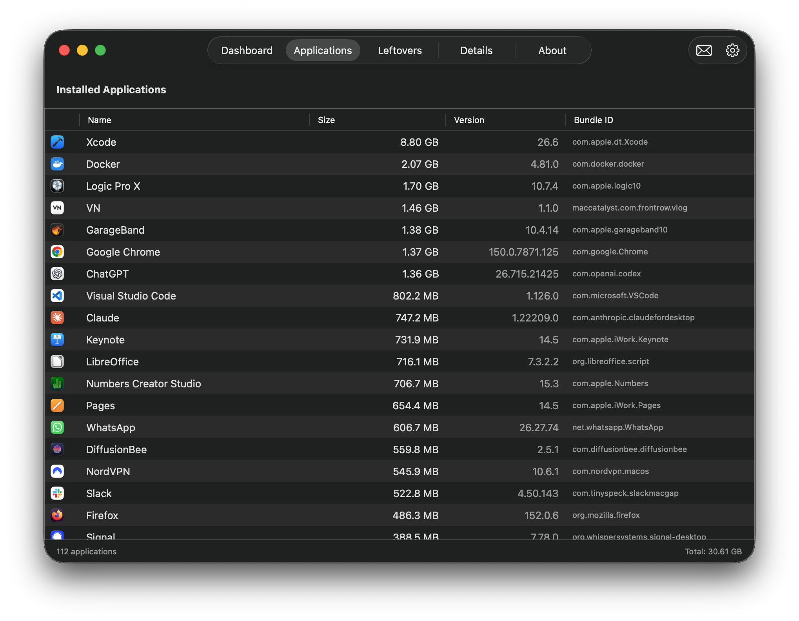Click the Numbers Creator Studio name
This screenshot has height=621, width=799.
pyautogui.click(x=143, y=384)
